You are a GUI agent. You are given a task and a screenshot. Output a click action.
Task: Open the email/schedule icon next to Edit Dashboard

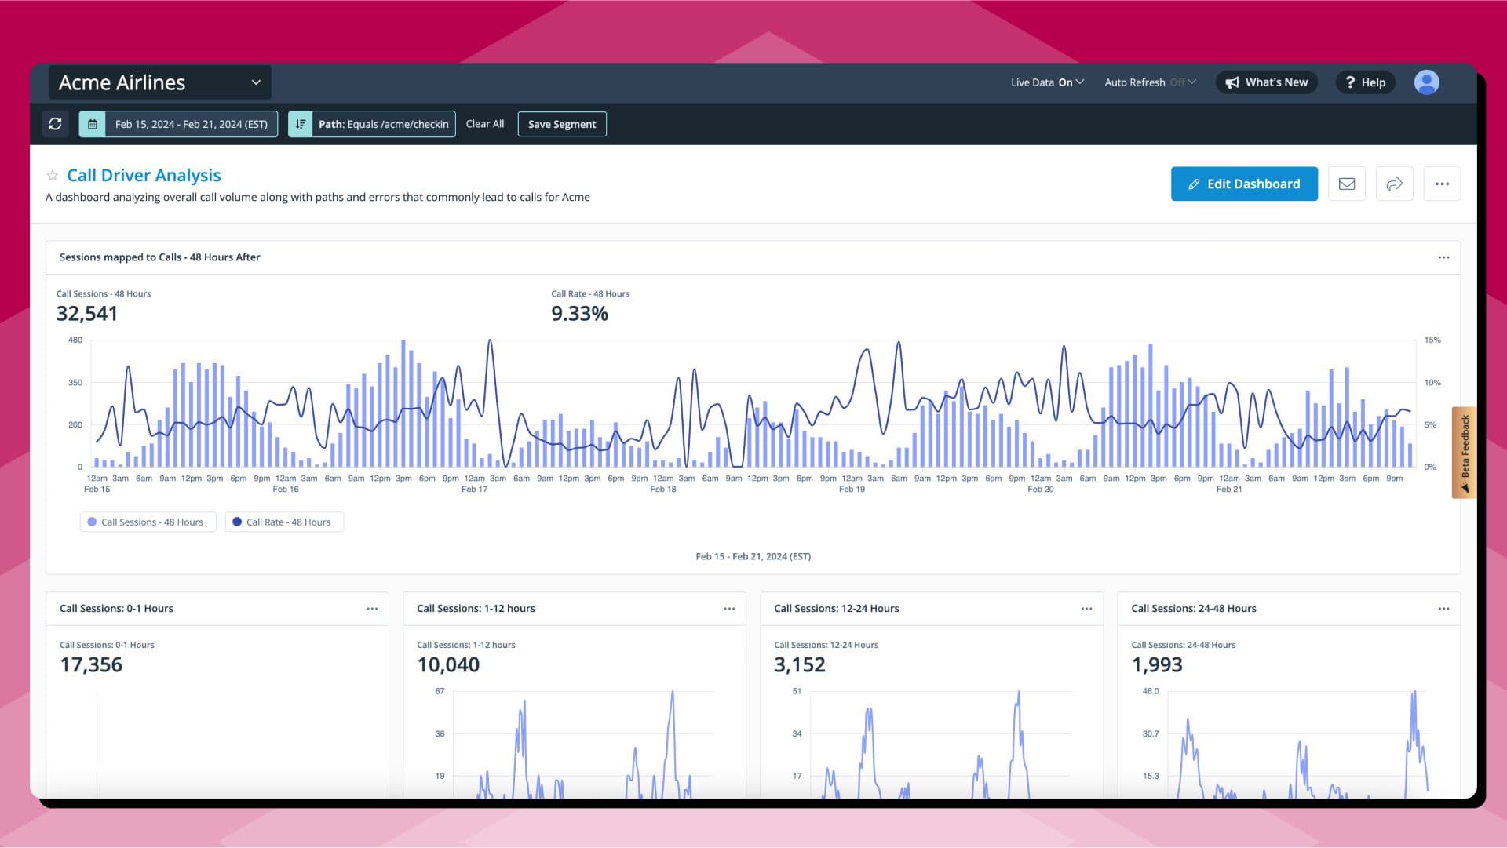pos(1347,184)
